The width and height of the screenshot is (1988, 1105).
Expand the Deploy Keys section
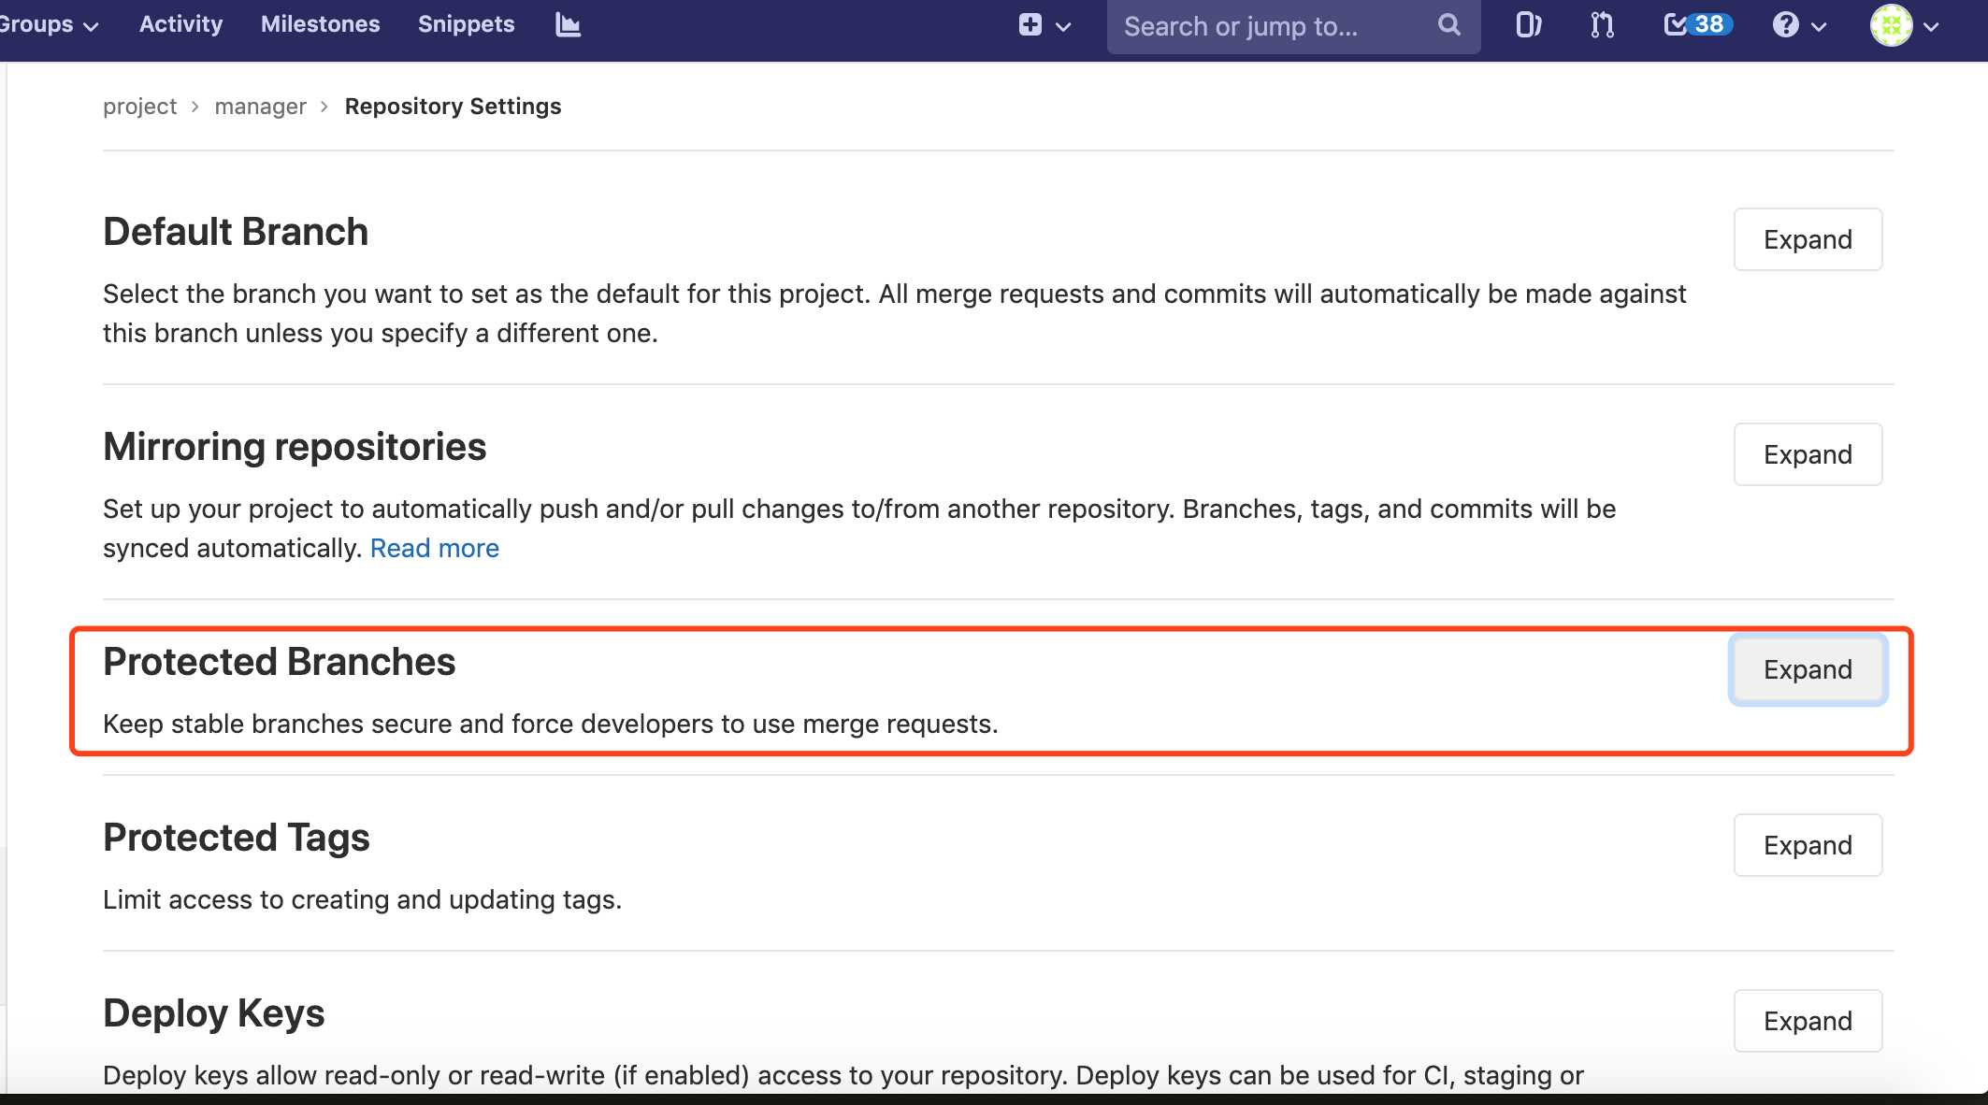tap(1807, 1019)
